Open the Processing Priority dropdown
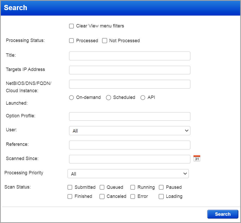The width and height of the screenshot is (241, 223). click(x=128, y=174)
